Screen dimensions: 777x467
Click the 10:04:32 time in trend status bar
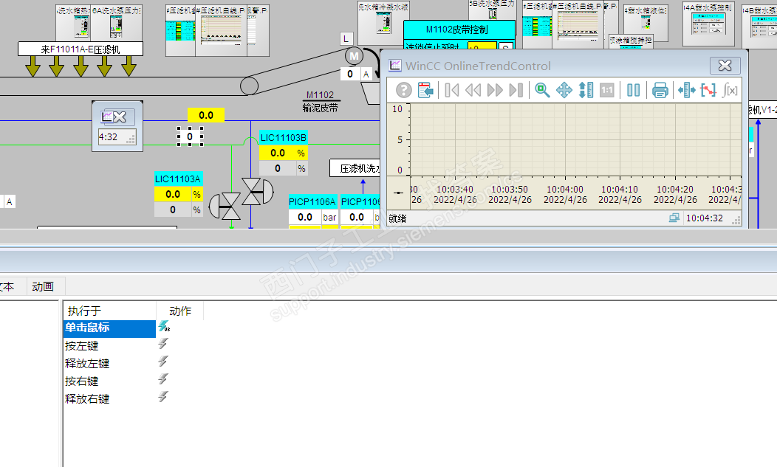(704, 218)
